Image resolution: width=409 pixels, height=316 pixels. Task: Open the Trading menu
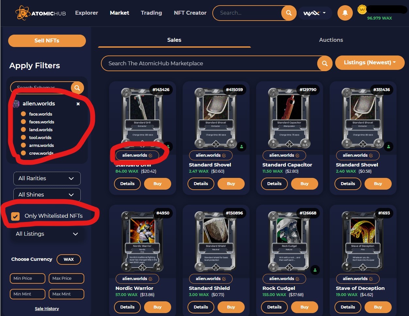151,13
